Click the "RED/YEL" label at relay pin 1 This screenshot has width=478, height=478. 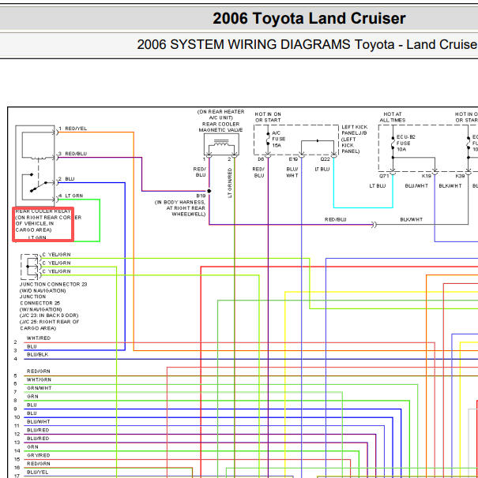(76, 129)
